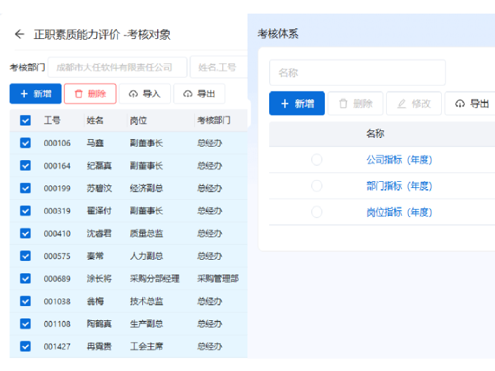The height and width of the screenshot is (371, 495).
Task: Focus the 姓名,工号 search field
Action: [x=219, y=67]
